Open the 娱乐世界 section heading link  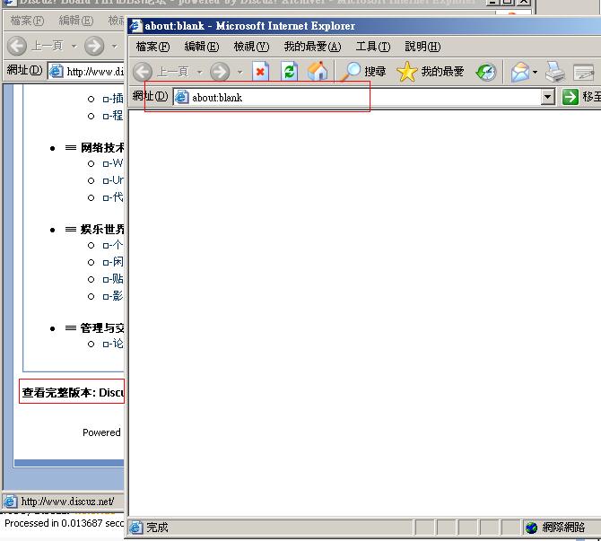click(x=102, y=230)
